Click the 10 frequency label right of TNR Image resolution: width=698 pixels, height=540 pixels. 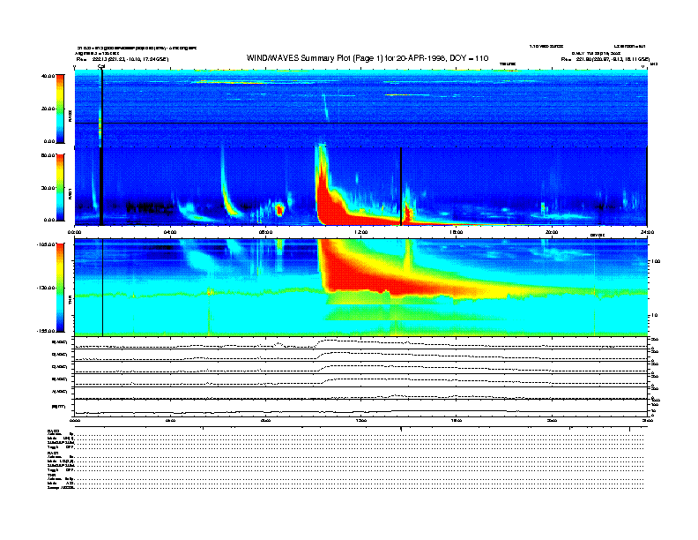655,316
